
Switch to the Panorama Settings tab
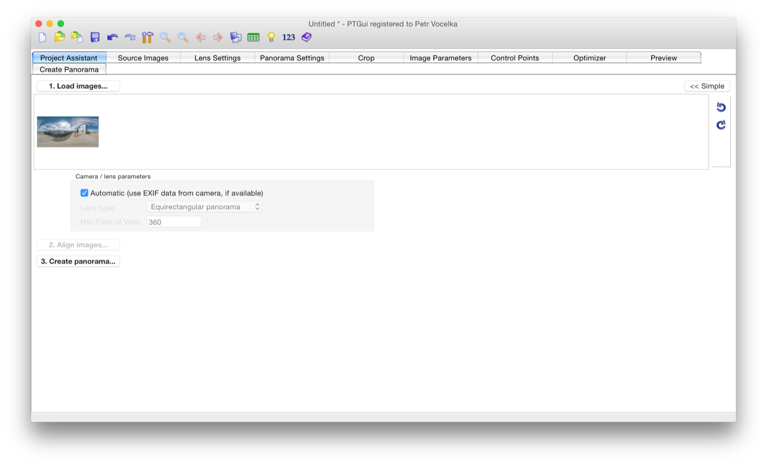pyautogui.click(x=292, y=58)
